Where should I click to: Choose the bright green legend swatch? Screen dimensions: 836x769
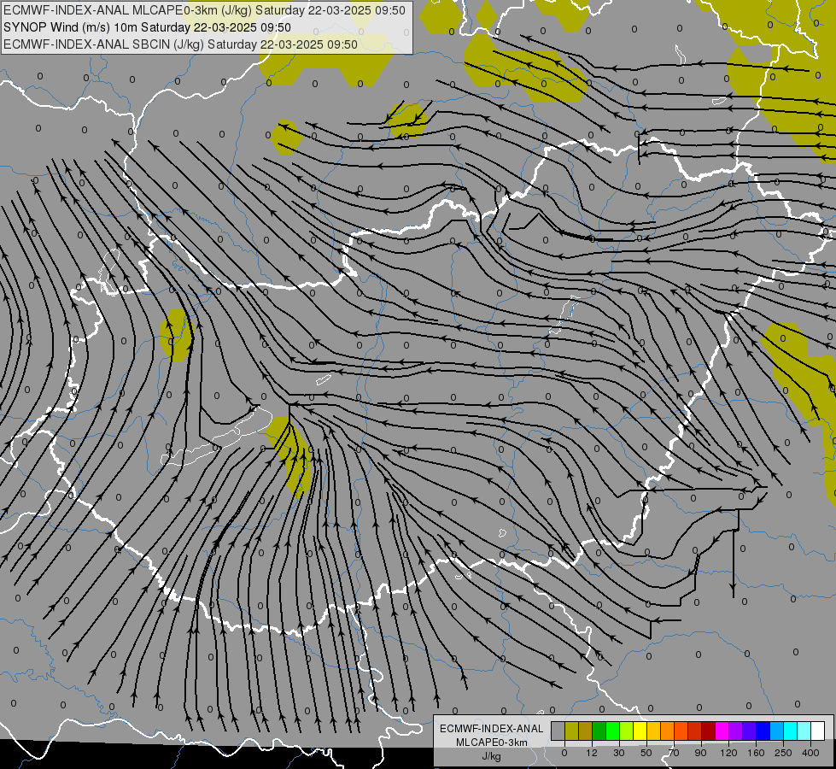(612, 731)
